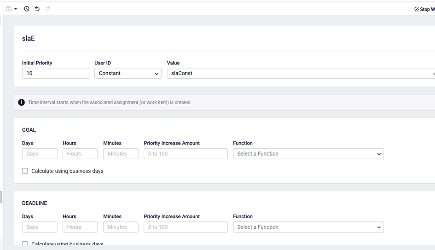
Task: Click the GOAL Minutes input field
Action: [121, 154]
